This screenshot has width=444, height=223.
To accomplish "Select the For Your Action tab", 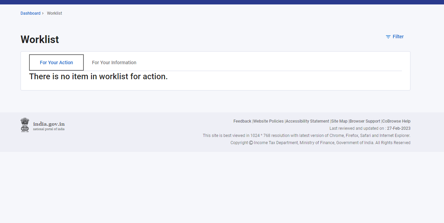I will tap(56, 62).
